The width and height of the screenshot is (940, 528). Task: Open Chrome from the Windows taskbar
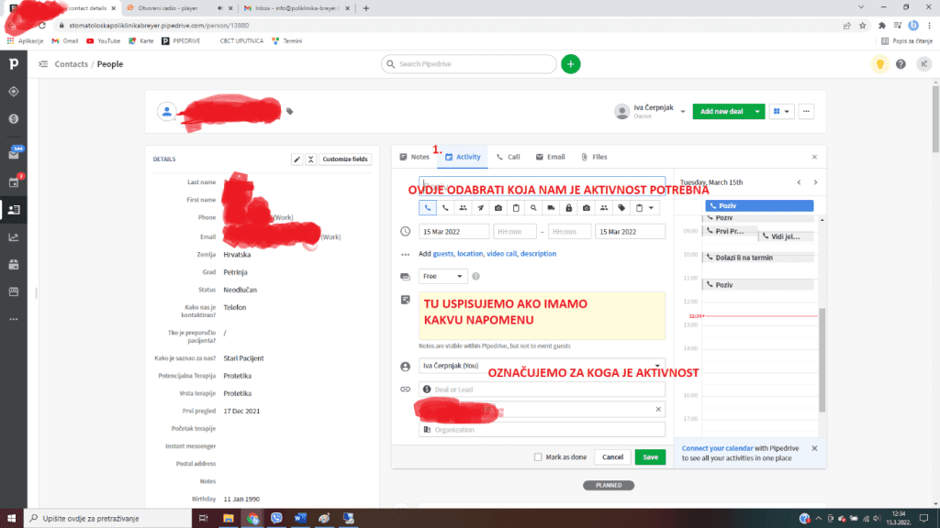point(252,519)
